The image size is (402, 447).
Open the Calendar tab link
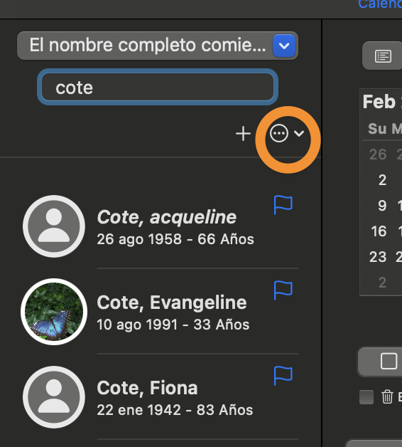point(380,4)
